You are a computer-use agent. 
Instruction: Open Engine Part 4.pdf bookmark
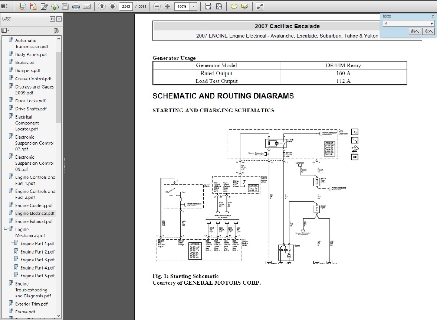point(37,268)
